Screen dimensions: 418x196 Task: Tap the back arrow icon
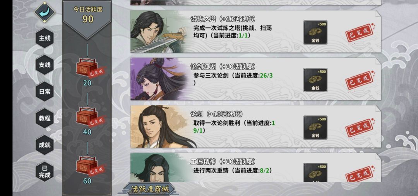[x=45, y=12]
